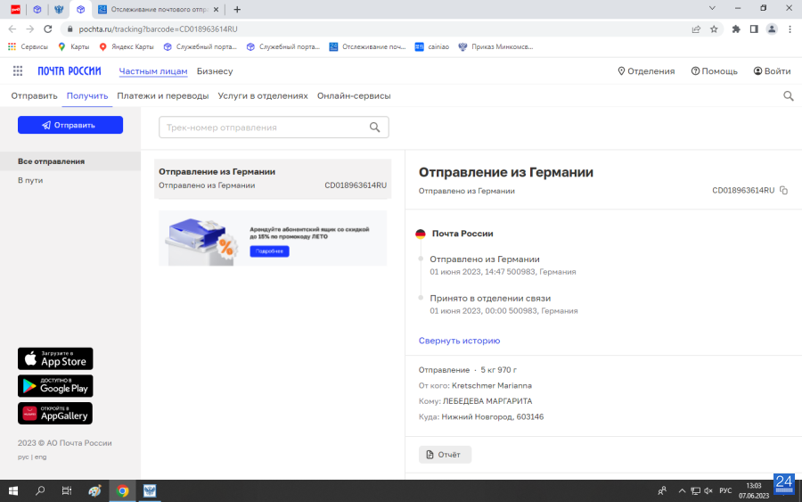Screen dimensions: 802x502
Task: Collapse history via Свернуть историю
Action: [459, 341]
